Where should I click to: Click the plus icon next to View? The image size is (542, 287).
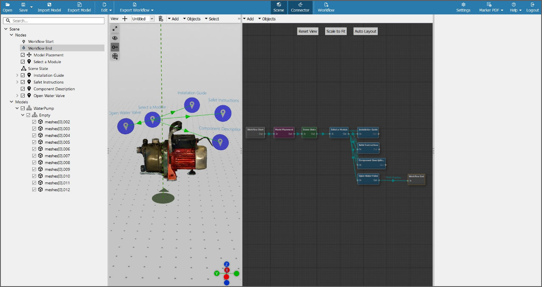125,19
